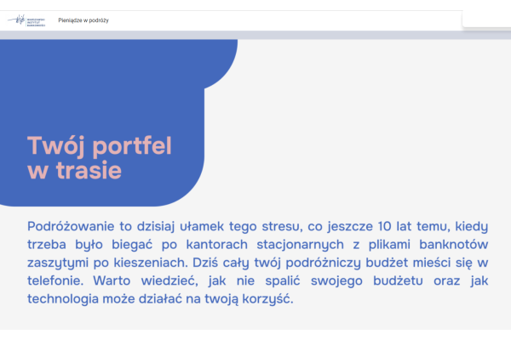The image size is (511, 340).
Task: Click the Warszawski Instytut Bankowości logo
Action: coord(27,20)
